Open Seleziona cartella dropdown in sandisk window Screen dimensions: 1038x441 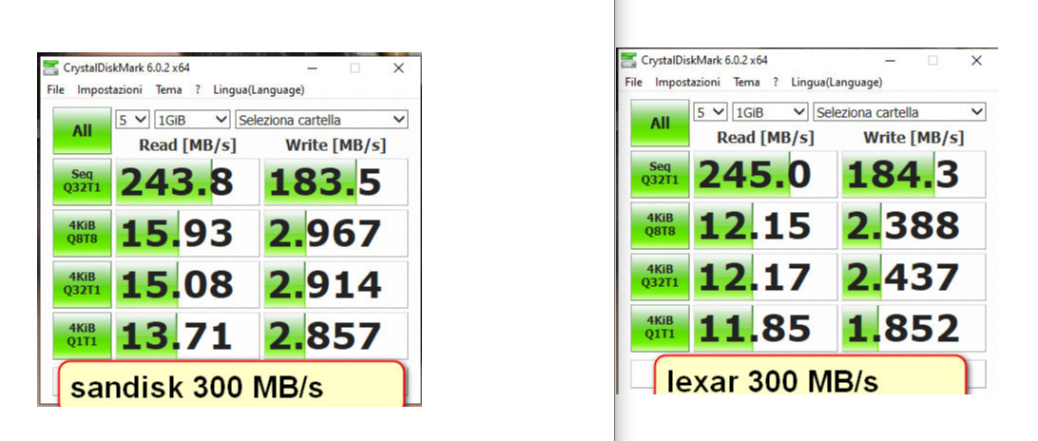tap(321, 120)
